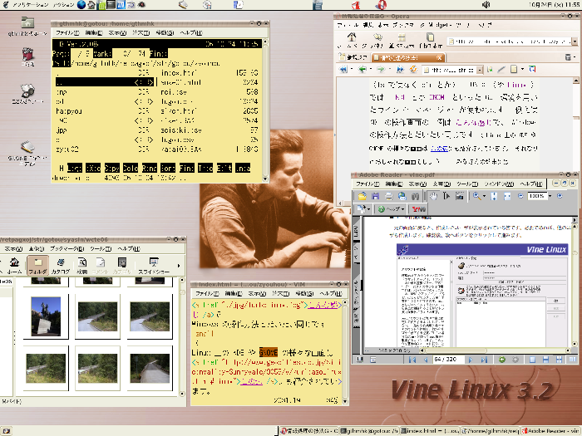This screenshot has width=582, height=436.
Task: Click the Find function key in terminal file manager
Action: click(187, 168)
